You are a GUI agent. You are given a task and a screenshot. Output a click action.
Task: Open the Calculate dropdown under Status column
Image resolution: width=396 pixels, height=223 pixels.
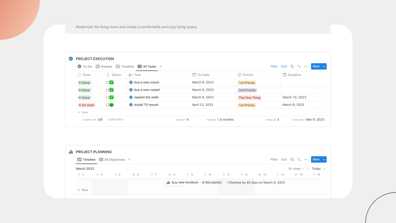pos(117,120)
